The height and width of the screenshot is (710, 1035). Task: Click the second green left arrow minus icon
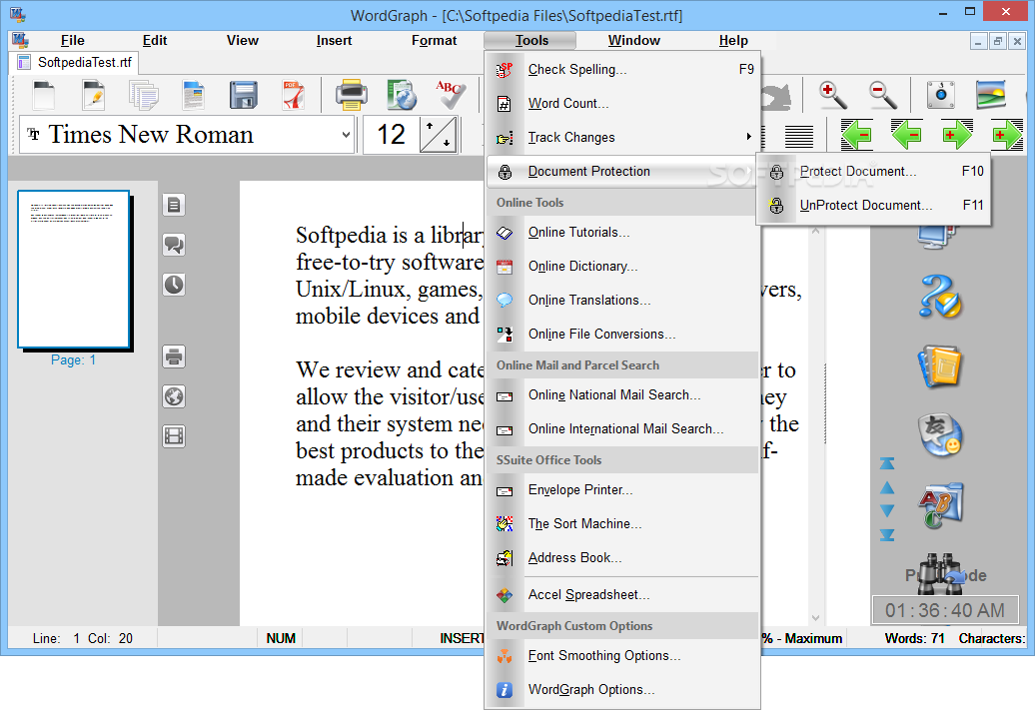click(x=907, y=135)
